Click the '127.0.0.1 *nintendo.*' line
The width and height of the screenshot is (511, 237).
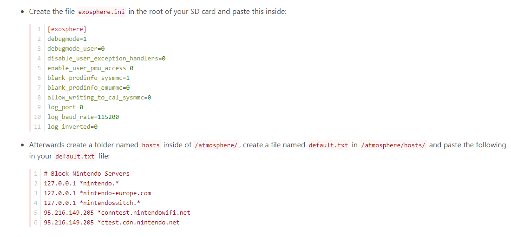point(81,184)
